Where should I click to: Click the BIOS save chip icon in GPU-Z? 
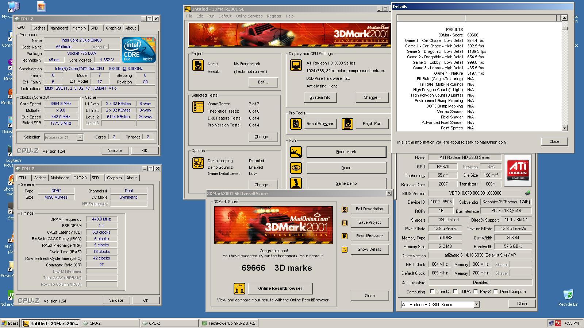point(527,193)
